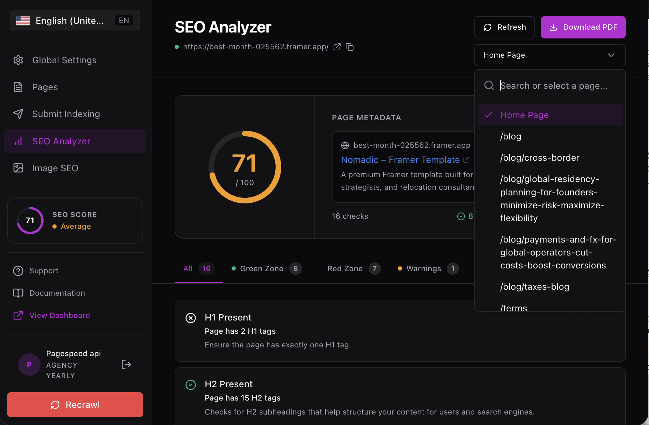Click the search magnifier icon in page dropdown

[489, 85]
